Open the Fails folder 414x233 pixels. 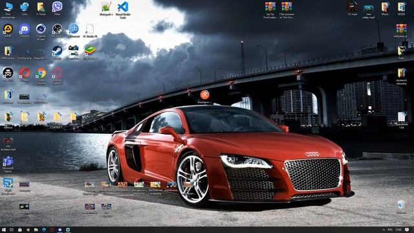401,51
